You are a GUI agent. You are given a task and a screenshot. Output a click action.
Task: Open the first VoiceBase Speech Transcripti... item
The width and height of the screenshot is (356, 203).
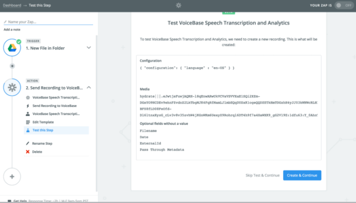56,98
